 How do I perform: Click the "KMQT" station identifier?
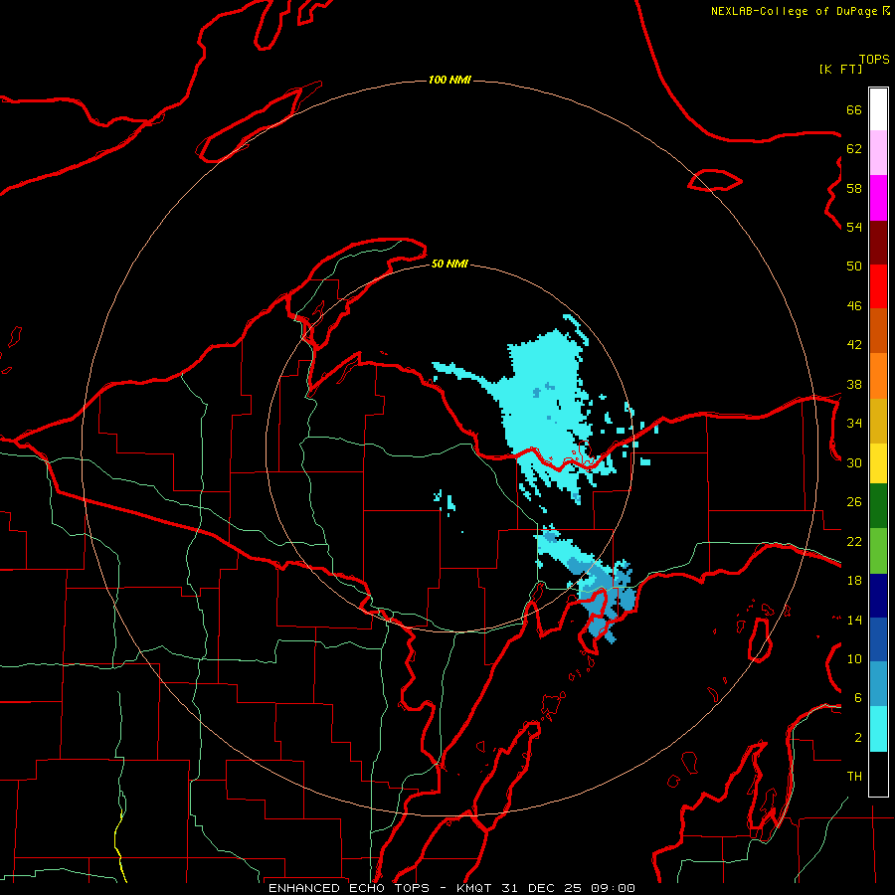point(475,888)
